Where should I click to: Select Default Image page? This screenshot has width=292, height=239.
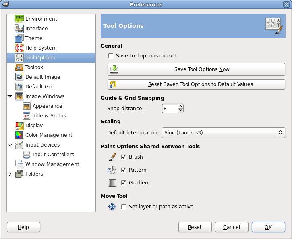click(x=43, y=77)
